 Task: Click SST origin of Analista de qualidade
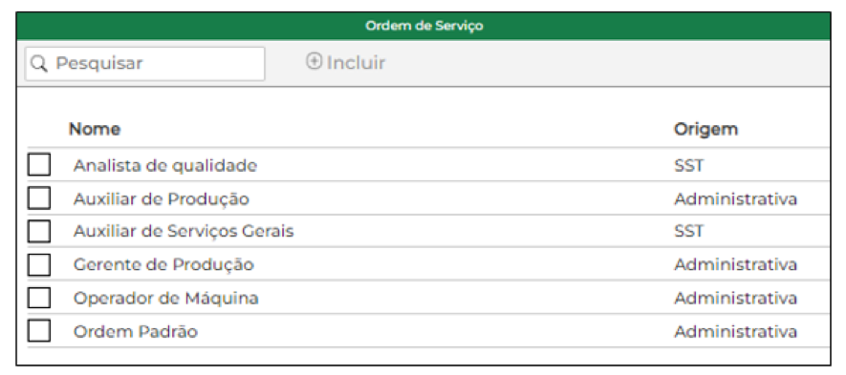pos(688,165)
